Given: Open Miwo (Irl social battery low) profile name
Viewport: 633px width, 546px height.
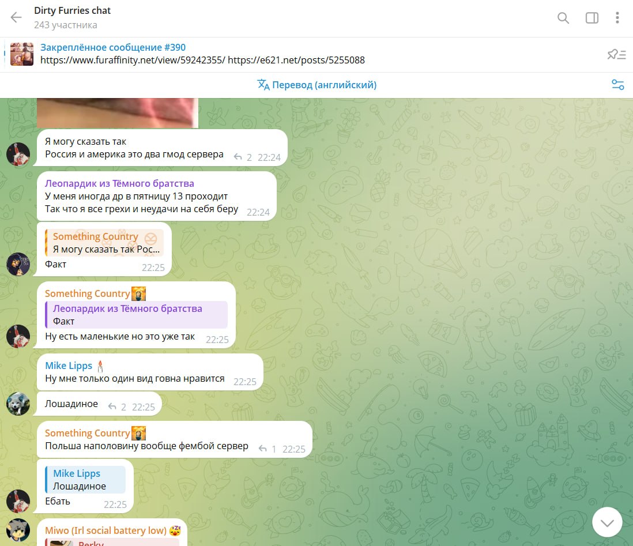Looking at the screenshot, I should click(105, 530).
